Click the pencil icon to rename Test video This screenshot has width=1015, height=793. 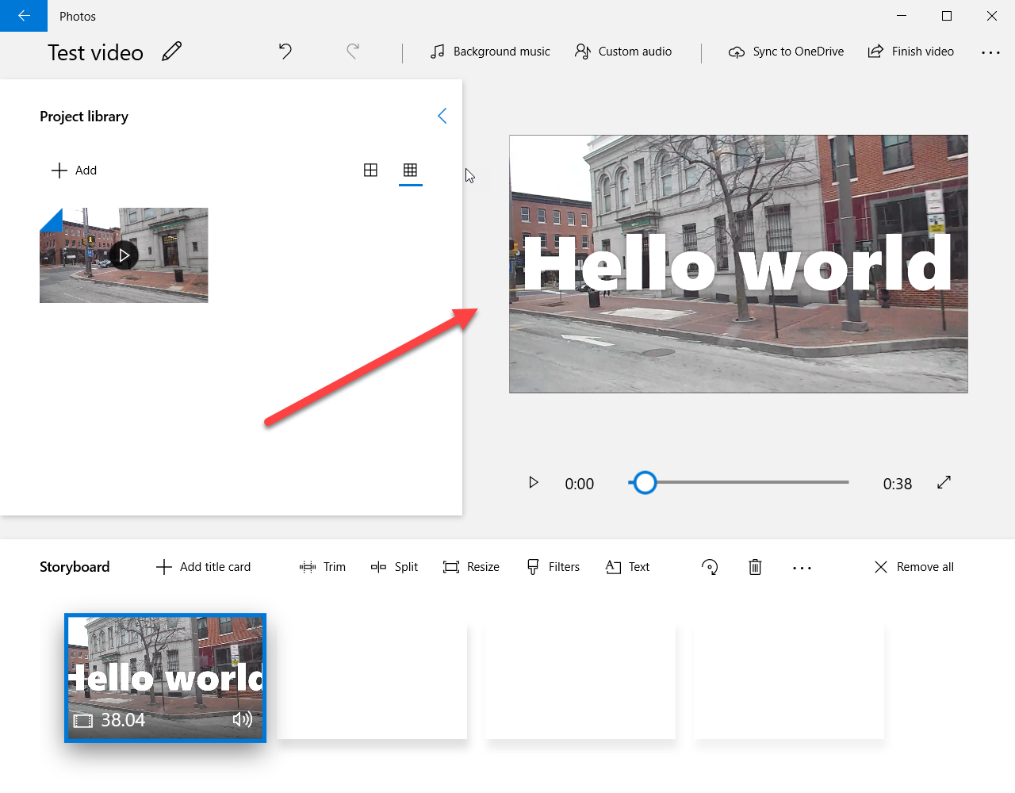[x=171, y=52]
